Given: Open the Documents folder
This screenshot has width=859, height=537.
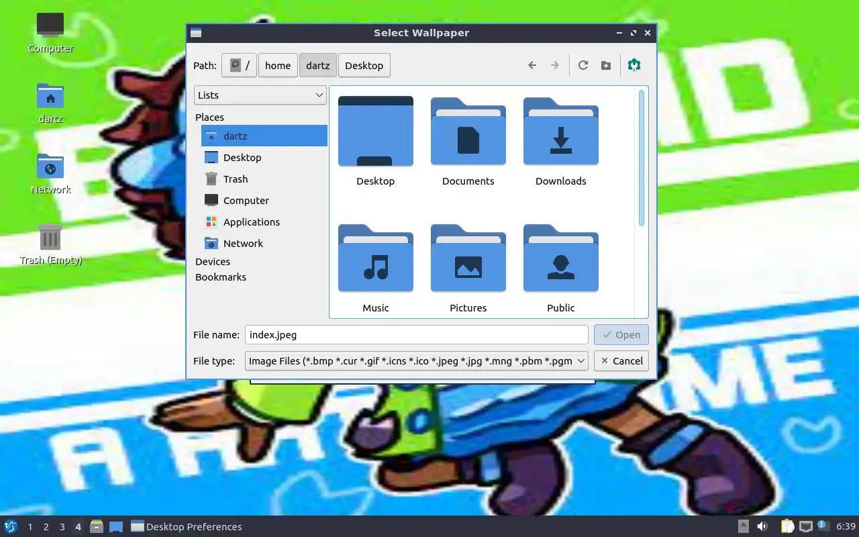Looking at the screenshot, I should [x=468, y=142].
